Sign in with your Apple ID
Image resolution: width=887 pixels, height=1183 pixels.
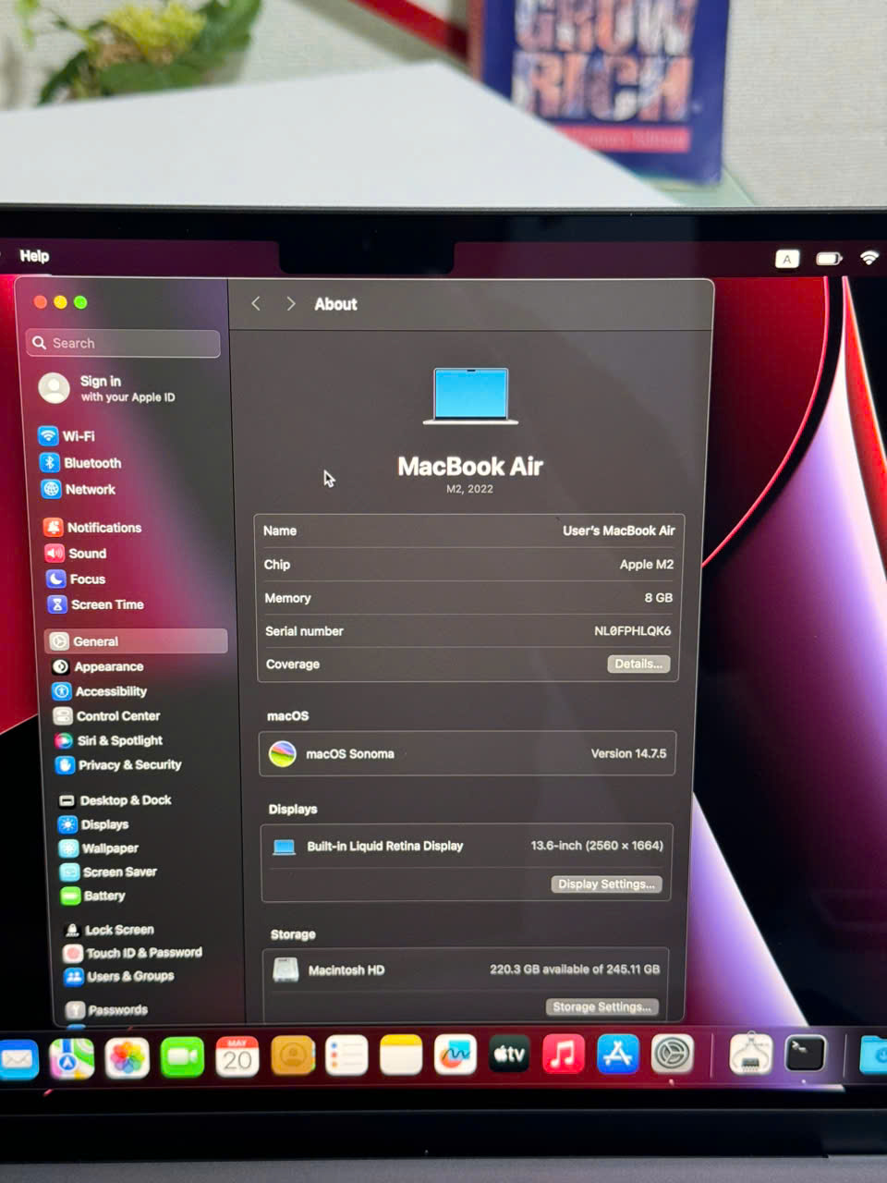(109, 388)
